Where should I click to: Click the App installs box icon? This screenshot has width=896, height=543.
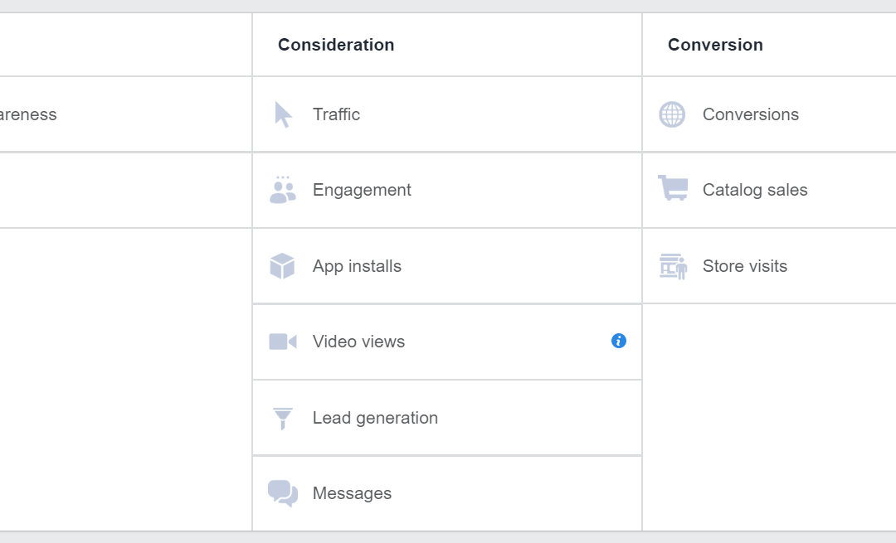[282, 266]
